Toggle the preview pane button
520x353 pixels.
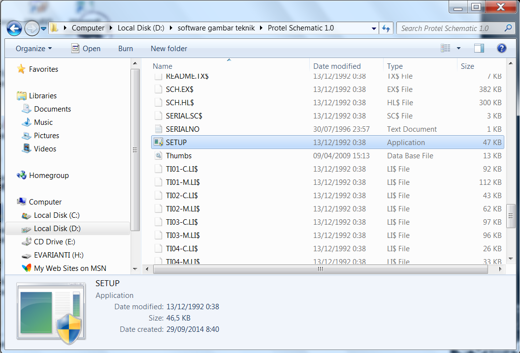(x=479, y=48)
